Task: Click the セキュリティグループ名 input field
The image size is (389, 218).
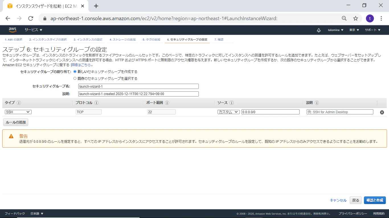Action: pyautogui.click(x=138, y=86)
